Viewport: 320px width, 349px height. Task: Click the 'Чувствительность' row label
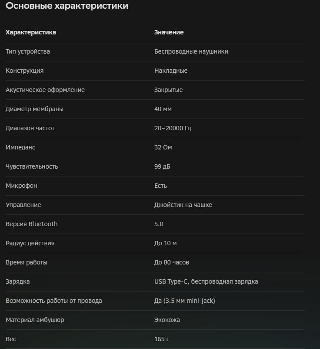[x=32, y=166]
